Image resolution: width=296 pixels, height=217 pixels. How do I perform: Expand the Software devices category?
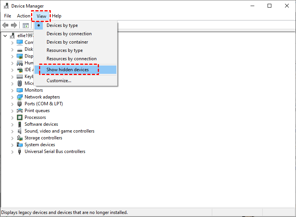pos(13,125)
